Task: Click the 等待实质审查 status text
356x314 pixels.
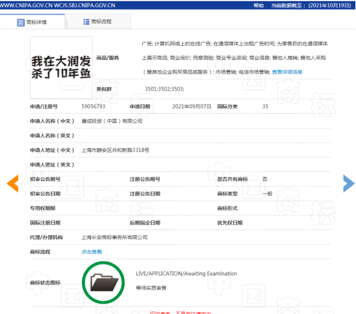Action: (x=151, y=288)
